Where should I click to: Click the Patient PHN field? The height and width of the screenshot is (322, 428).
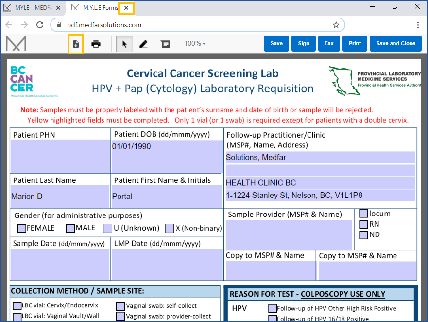(60, 156)
